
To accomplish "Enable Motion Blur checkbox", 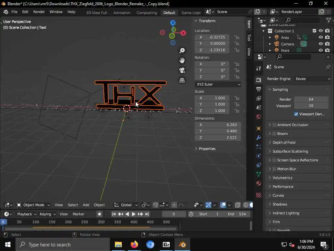I will [274, 169].
